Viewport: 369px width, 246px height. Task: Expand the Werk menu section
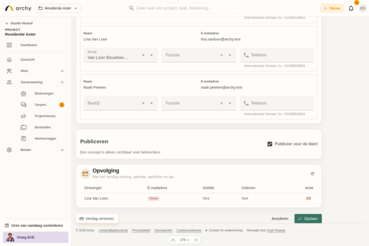[62, 71]
